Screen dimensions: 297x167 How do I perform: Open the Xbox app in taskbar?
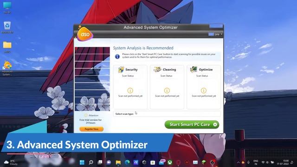tap(170, 162)
